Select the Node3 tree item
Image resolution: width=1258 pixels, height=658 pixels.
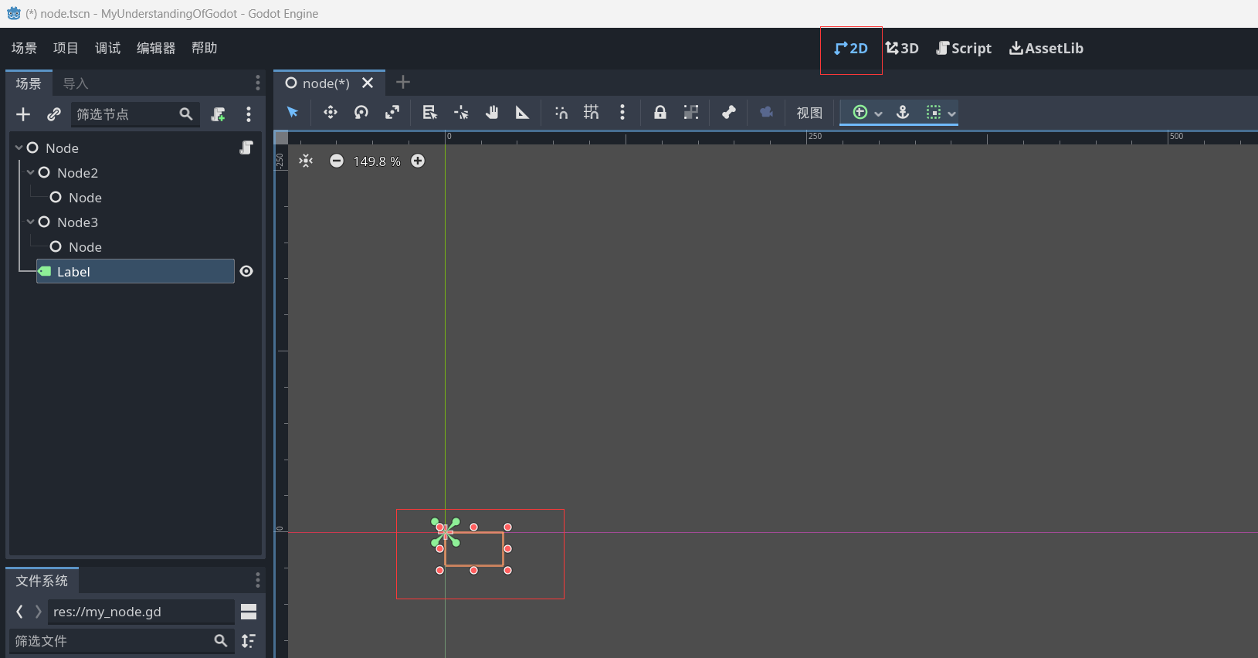click(x=77, y=222)
